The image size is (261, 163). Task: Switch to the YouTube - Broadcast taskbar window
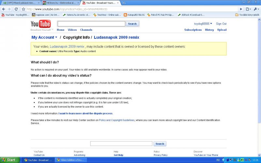[x=38, y=160]
